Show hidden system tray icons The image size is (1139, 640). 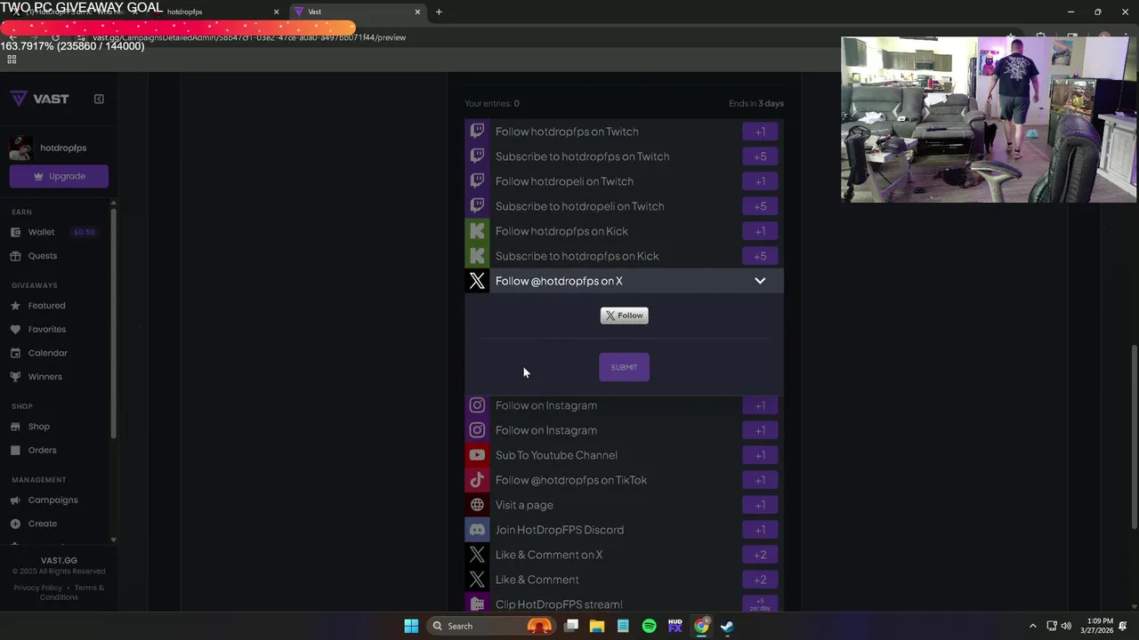click(x=1032, y=626)
